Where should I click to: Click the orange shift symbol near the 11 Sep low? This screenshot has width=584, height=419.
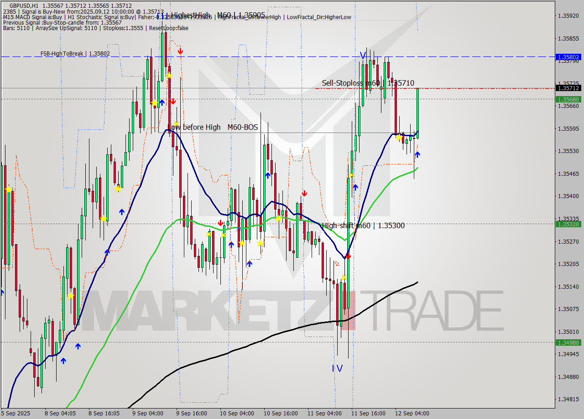[336, 263]
